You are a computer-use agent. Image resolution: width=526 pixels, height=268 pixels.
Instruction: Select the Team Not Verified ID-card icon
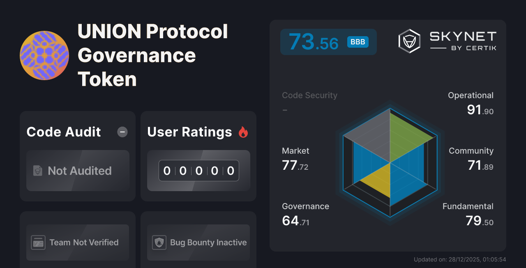(x=39, y=243)
